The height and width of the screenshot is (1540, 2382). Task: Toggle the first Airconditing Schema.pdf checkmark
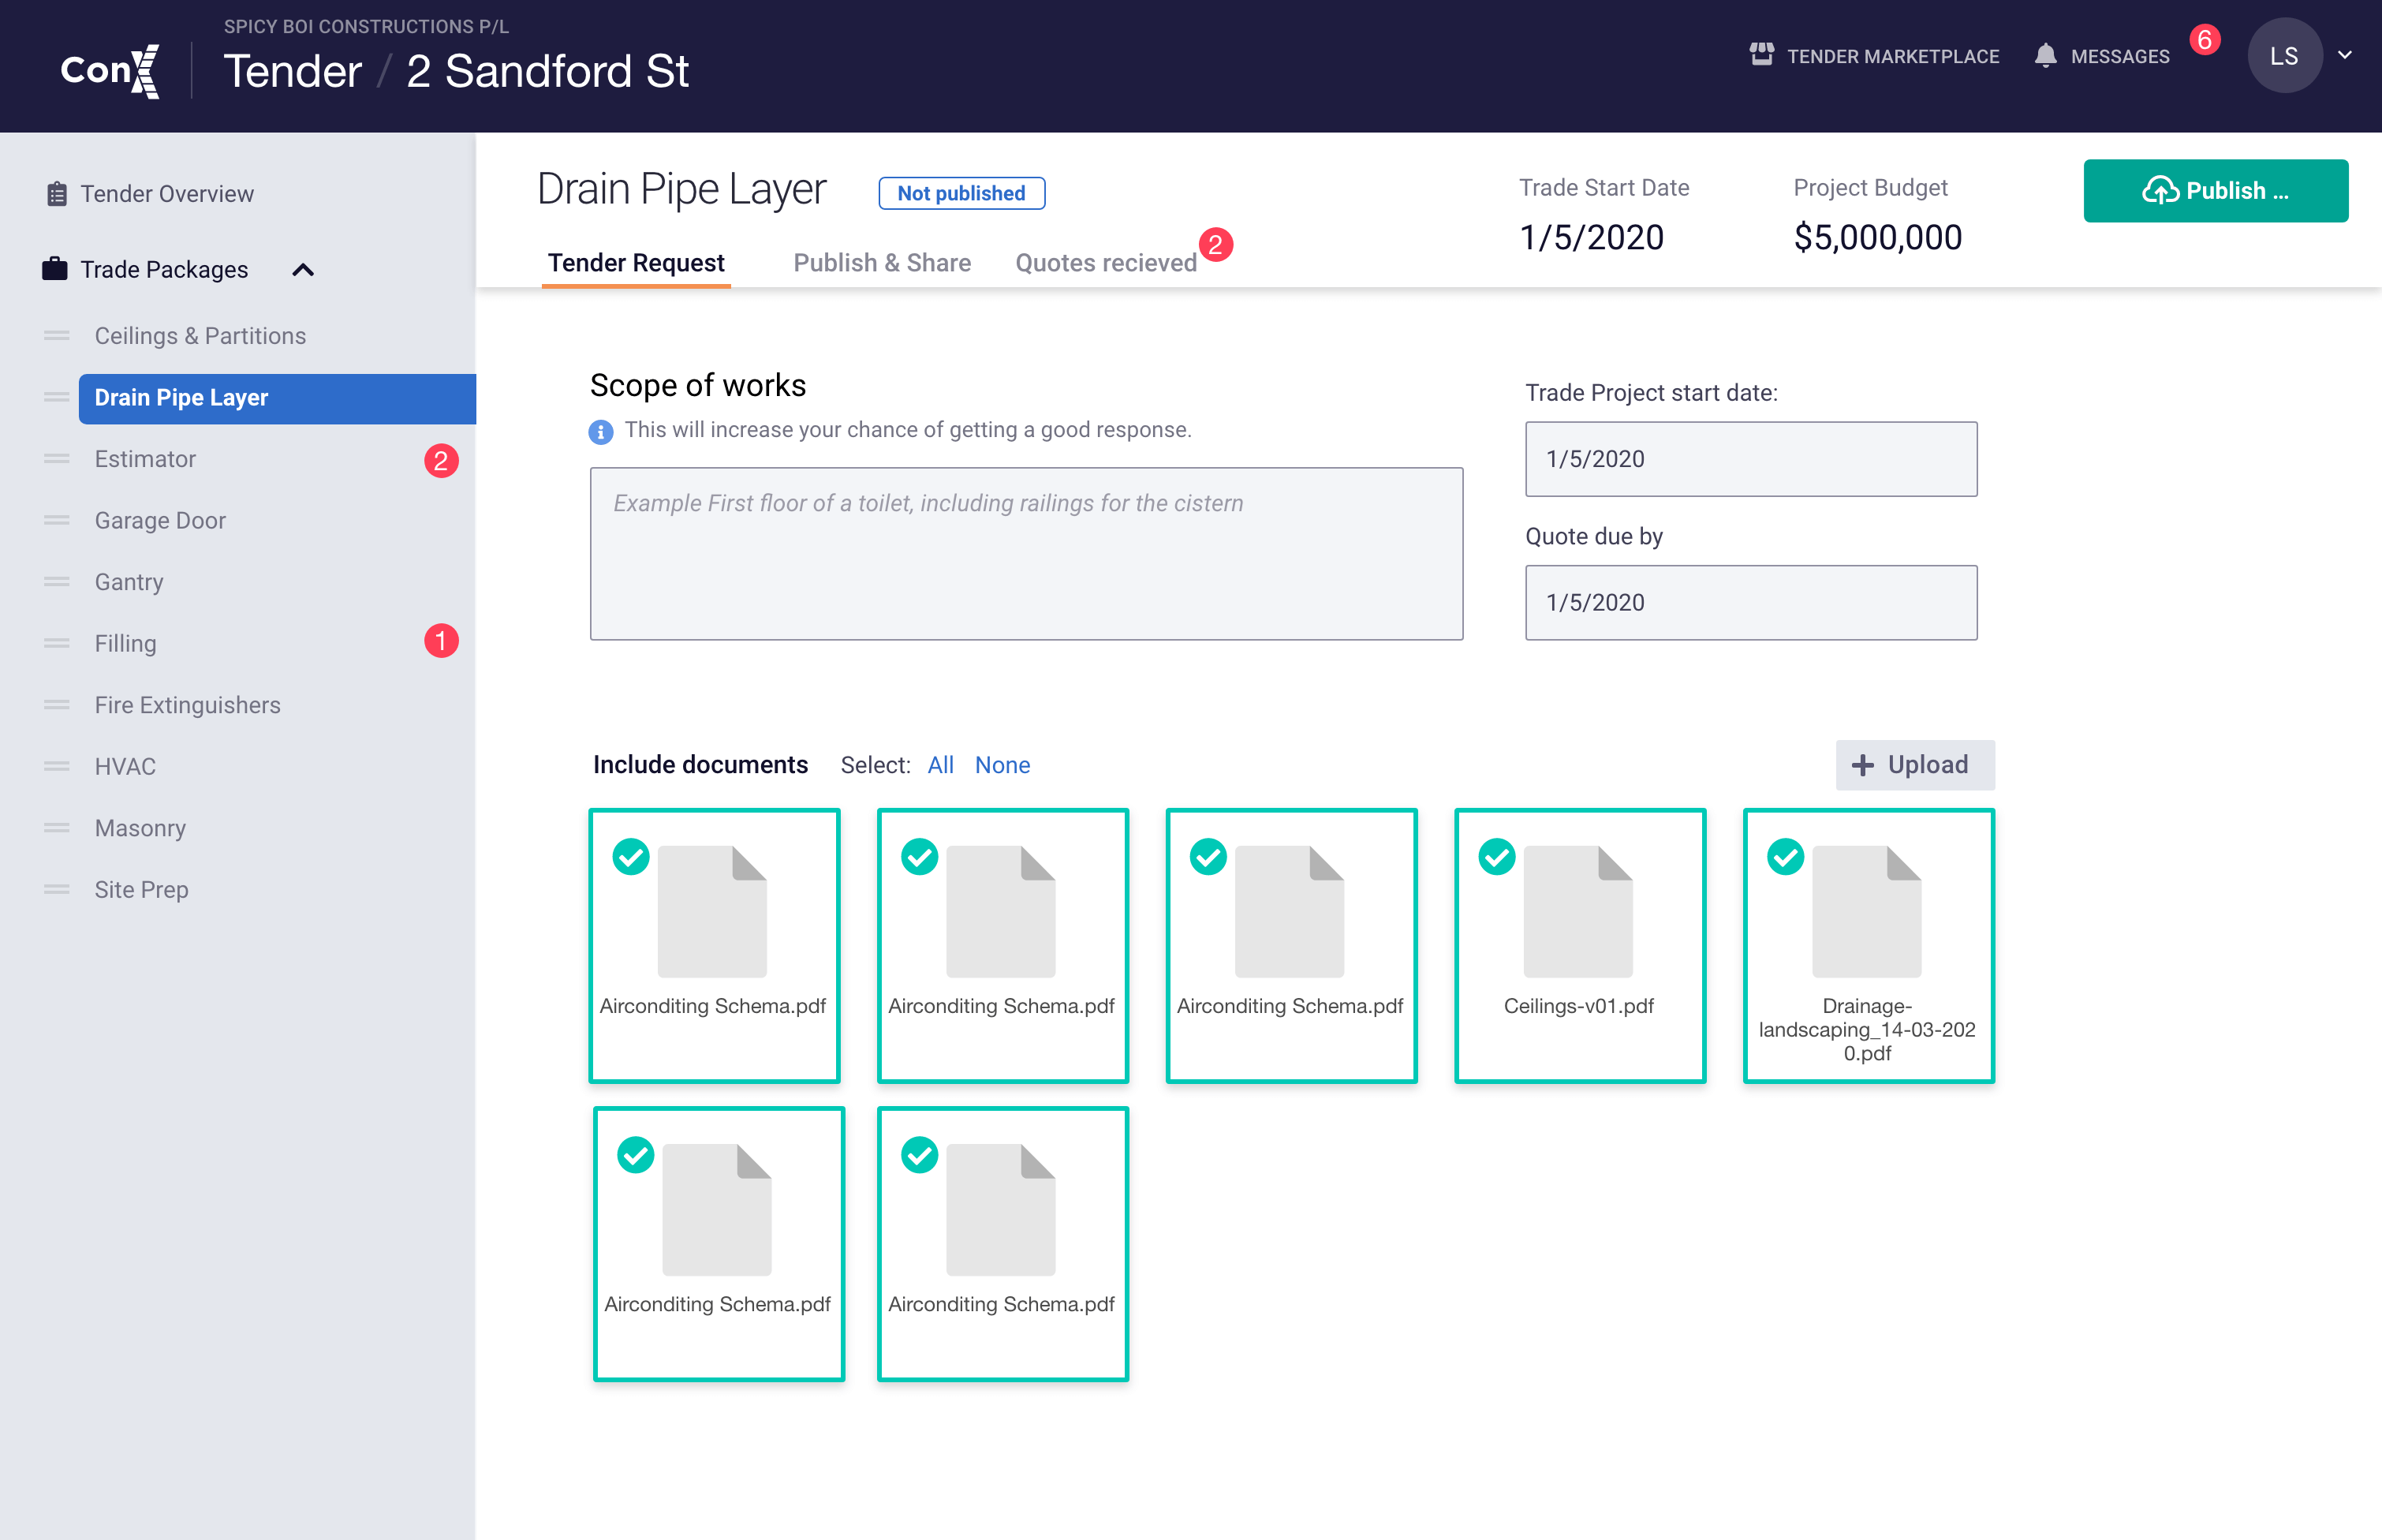click(631, 857)
